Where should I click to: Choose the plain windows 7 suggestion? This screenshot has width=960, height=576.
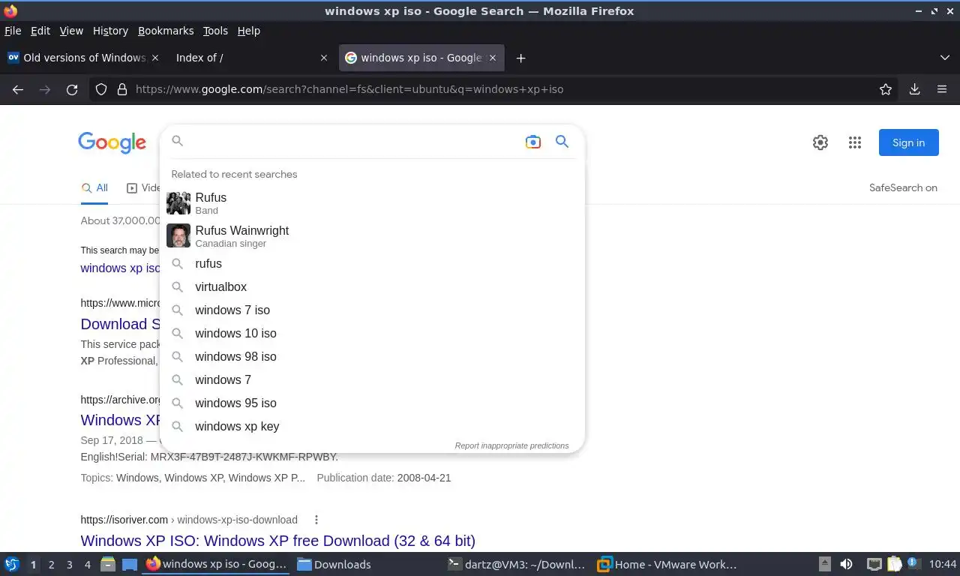coord(372,379)
